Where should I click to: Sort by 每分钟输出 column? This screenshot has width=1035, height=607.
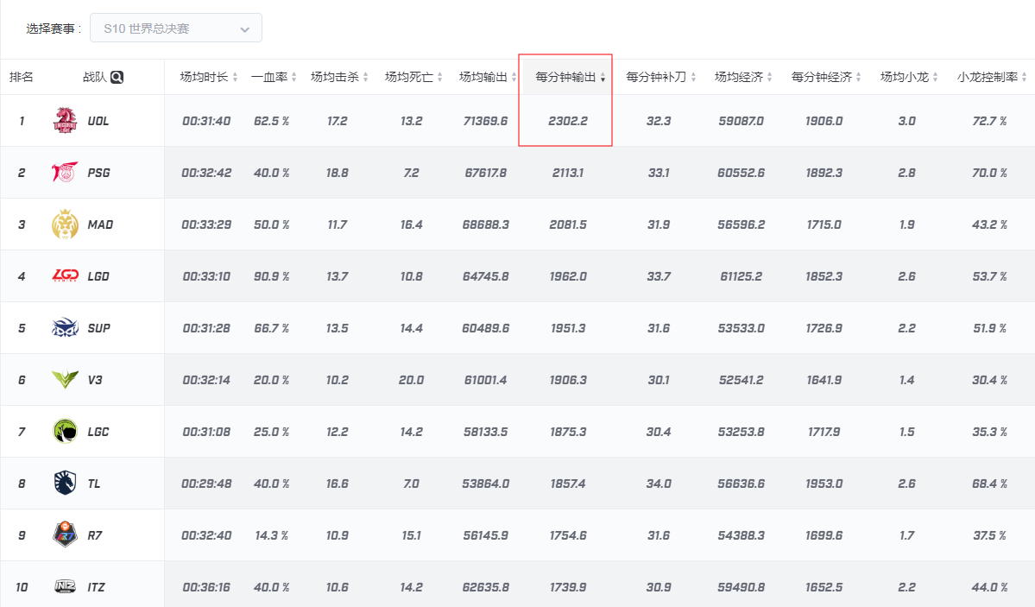tap(570, 78)
